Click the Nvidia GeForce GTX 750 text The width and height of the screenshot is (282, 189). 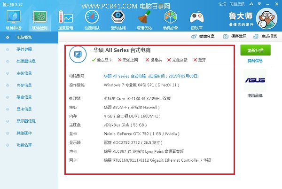point(141,134)
